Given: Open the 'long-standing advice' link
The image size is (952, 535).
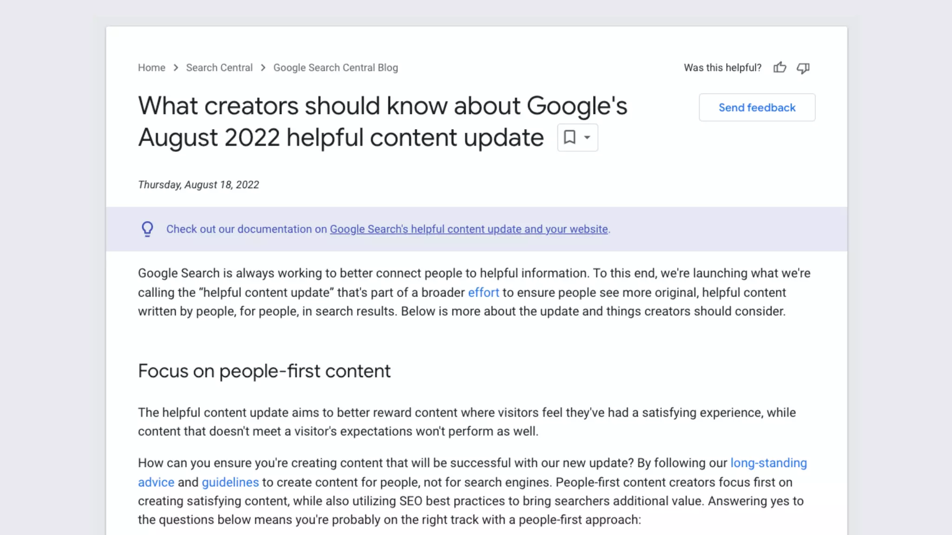Looking at the screenshot, I should point(768,463).
